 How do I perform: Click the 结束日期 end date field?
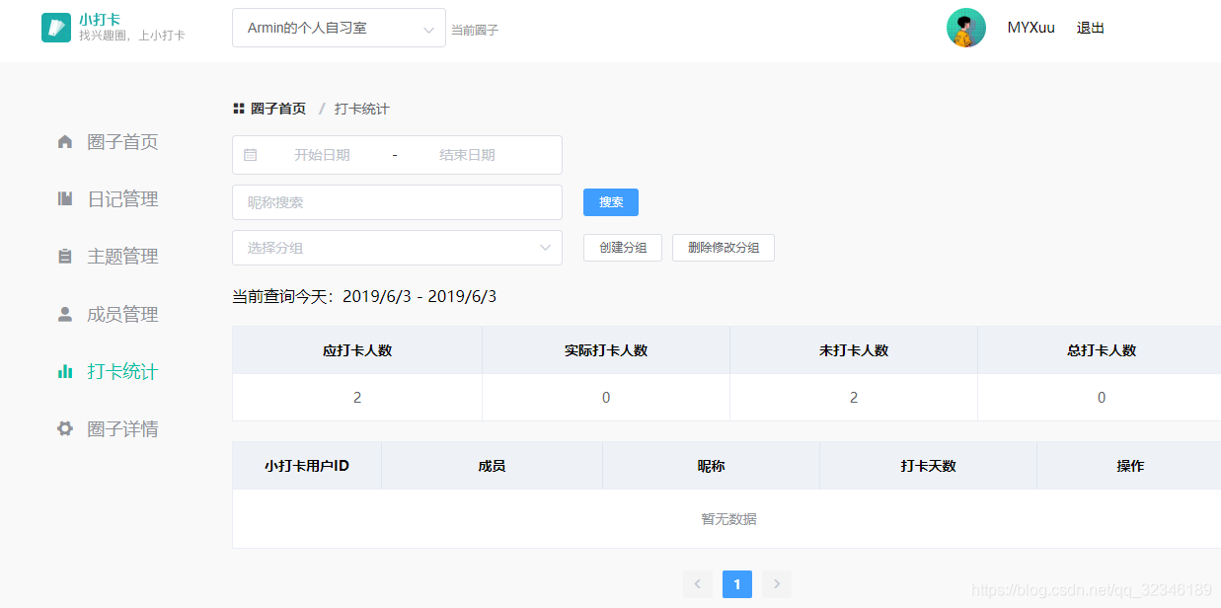point(467,155)
